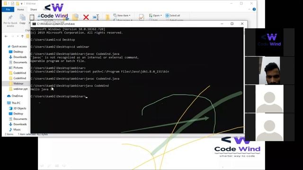Select Quick access in navigation pane
The image size is (303, 170).
coord(17,46)
